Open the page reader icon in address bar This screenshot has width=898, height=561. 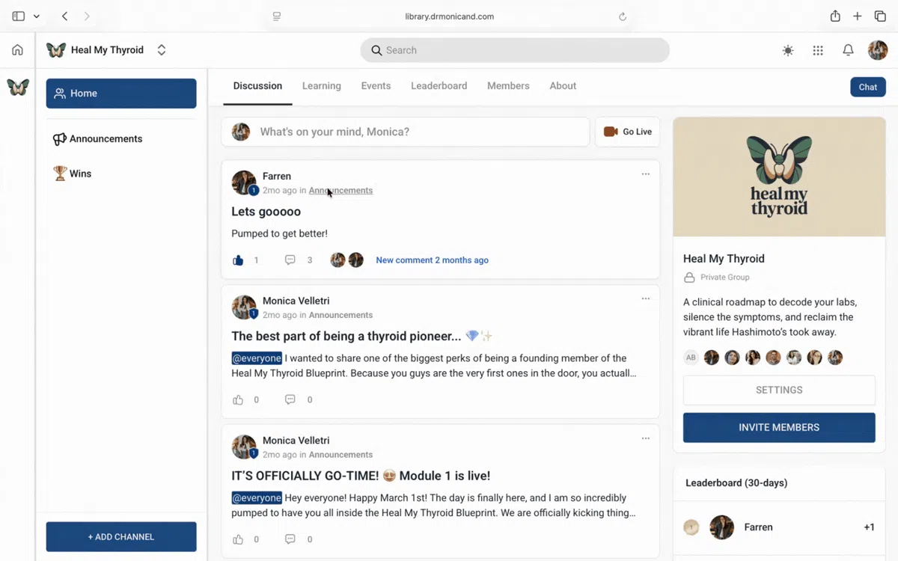coord(277,16)
